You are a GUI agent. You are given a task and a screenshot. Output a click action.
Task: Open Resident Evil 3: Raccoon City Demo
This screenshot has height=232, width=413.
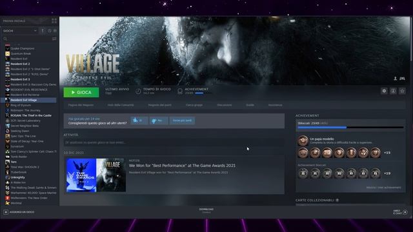34,84
